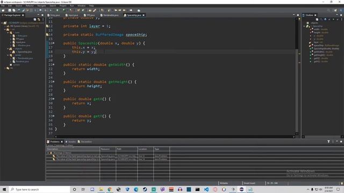Open the File menu
Viewport: 344px width, 193px height.
(3, 6)
